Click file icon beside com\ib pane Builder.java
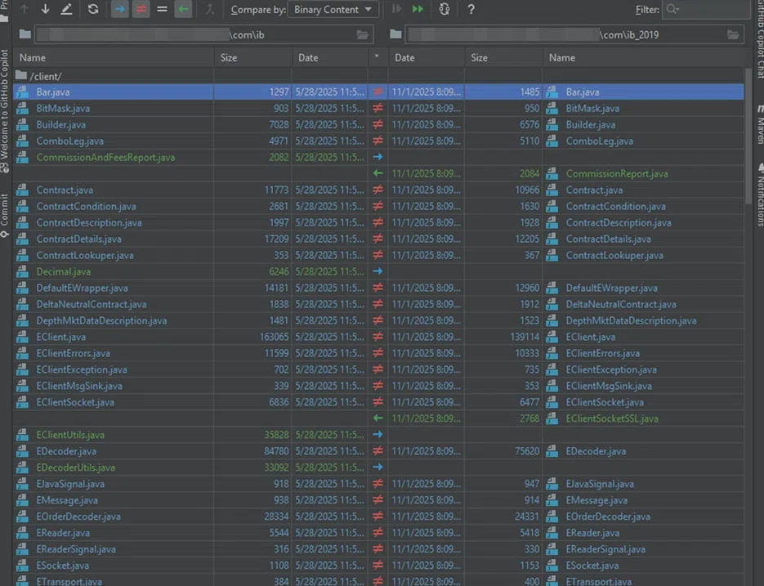This screenshot has width=764, height=586. pyautogui.click(x=22, y=124)
